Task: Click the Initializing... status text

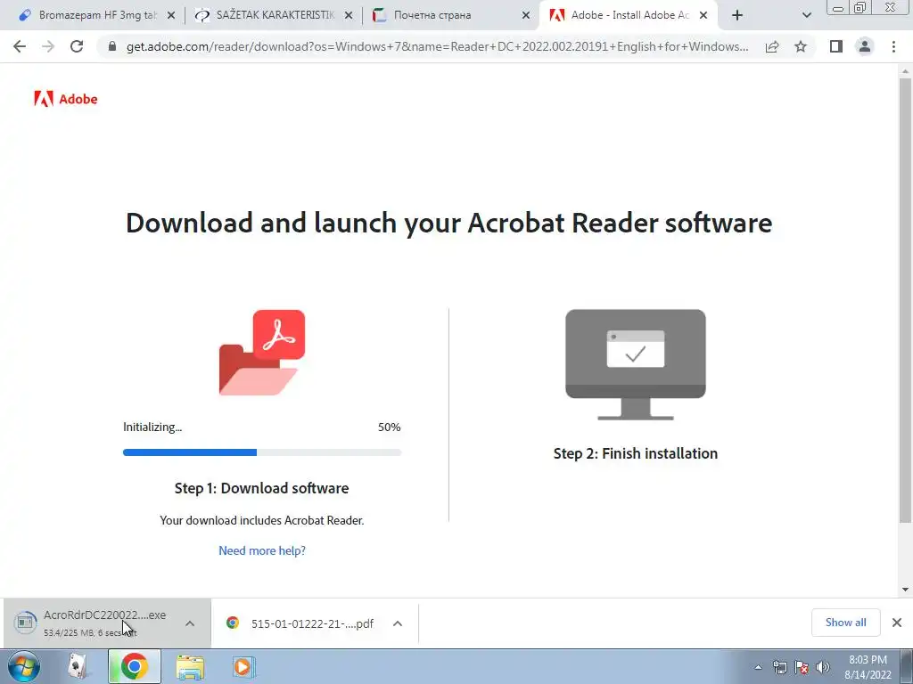Action: tap(152, 427)
